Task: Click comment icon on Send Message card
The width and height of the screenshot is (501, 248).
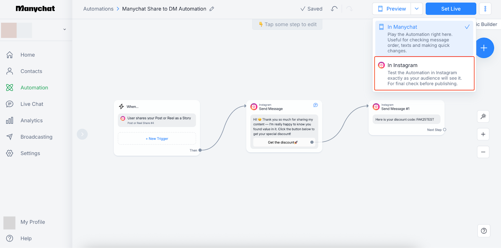Action: pos(316,105)
